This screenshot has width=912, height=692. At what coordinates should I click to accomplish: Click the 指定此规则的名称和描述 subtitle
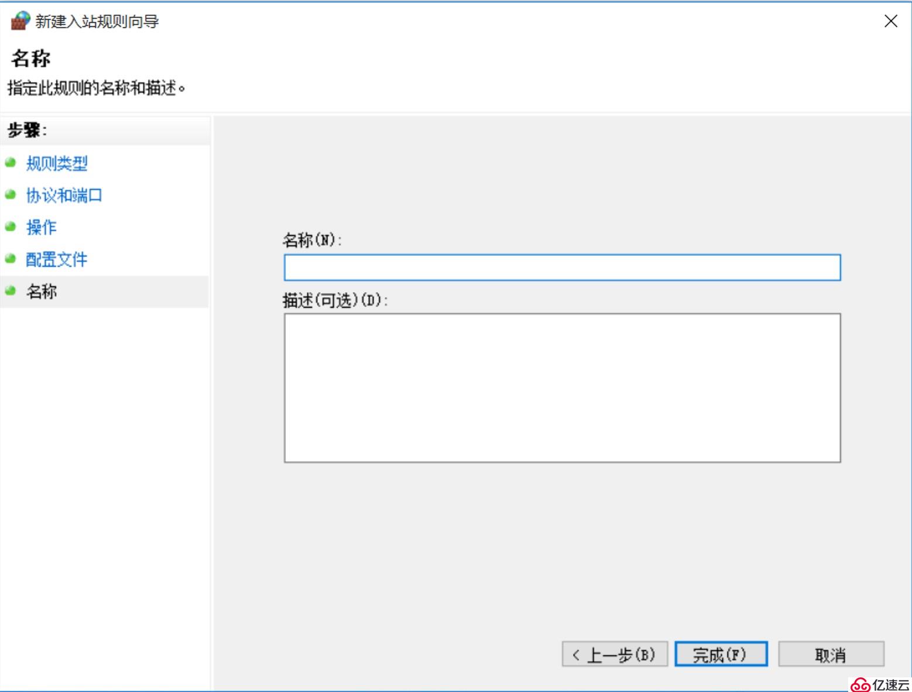point(97,88)
